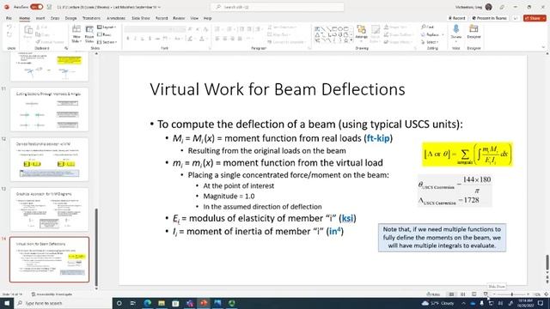Switch to the Slide Show tab

[x=141, y=18]
